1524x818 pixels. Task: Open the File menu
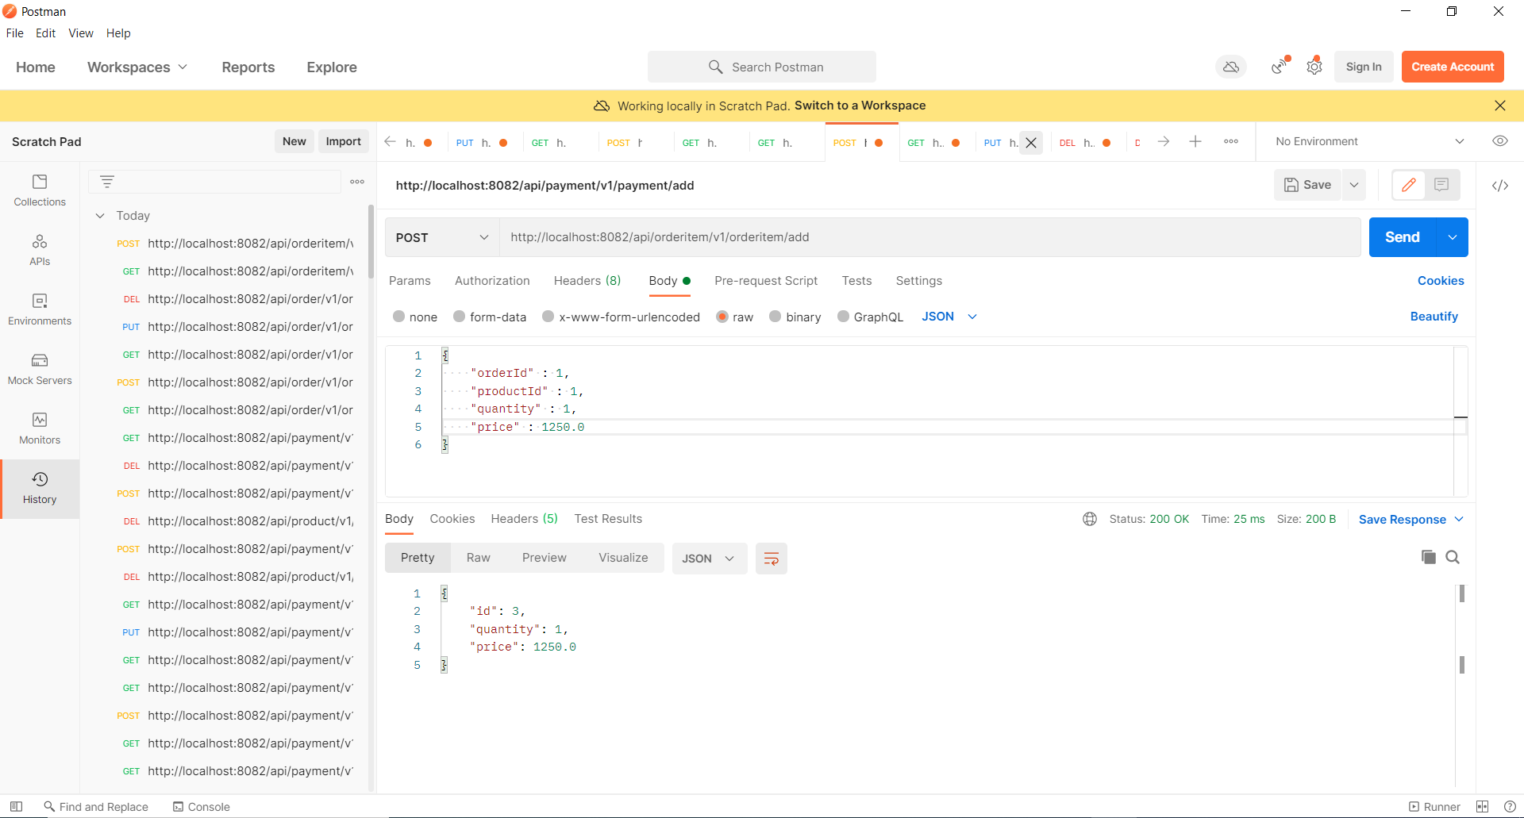[15, 33]
